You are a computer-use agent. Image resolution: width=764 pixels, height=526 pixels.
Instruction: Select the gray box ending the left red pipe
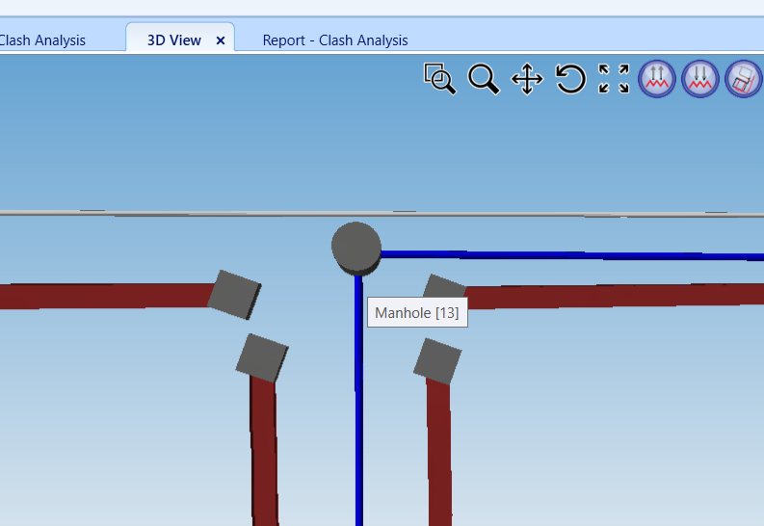[234, 295]
